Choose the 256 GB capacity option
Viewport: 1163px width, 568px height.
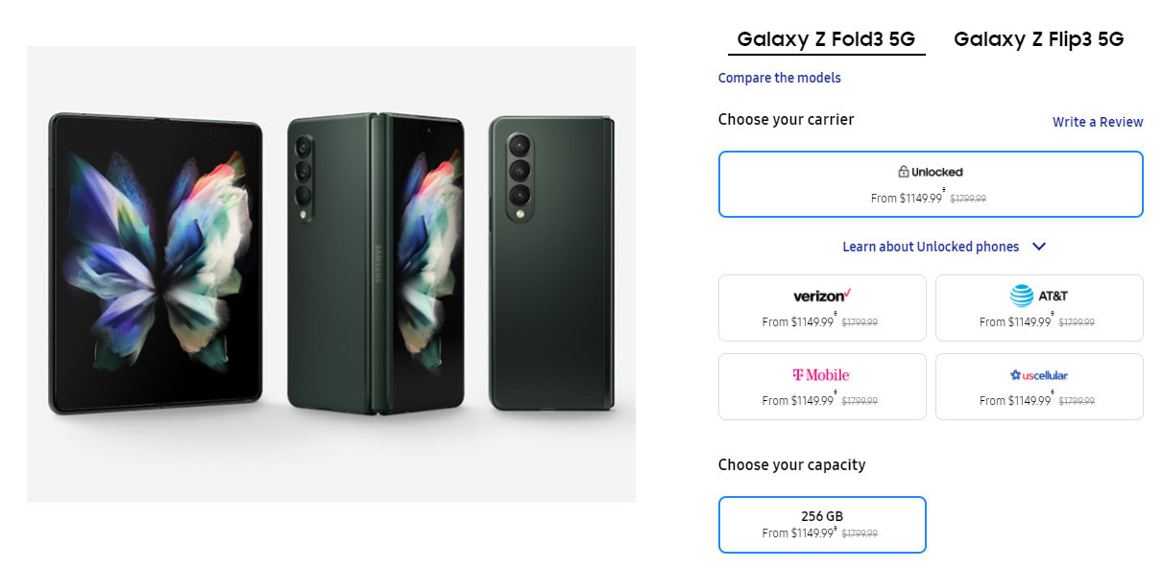821,524
